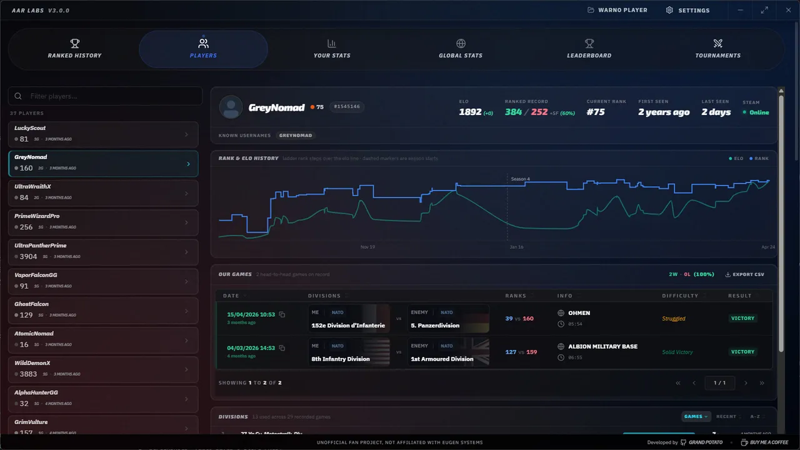The image size is (800, 450).
Task: Go to previous page of games
Action: click(694, 383)
